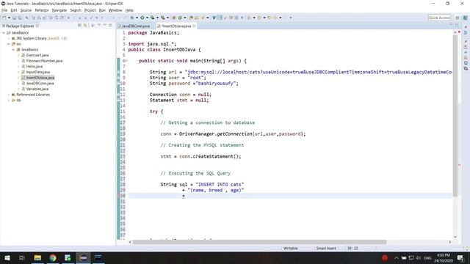470x264 pixels.
Task: Open the Refactor menu
Action: click(42, 10)
